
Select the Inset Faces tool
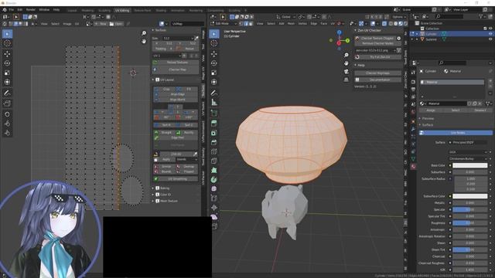pyautogui.click(x=214, y=133)
